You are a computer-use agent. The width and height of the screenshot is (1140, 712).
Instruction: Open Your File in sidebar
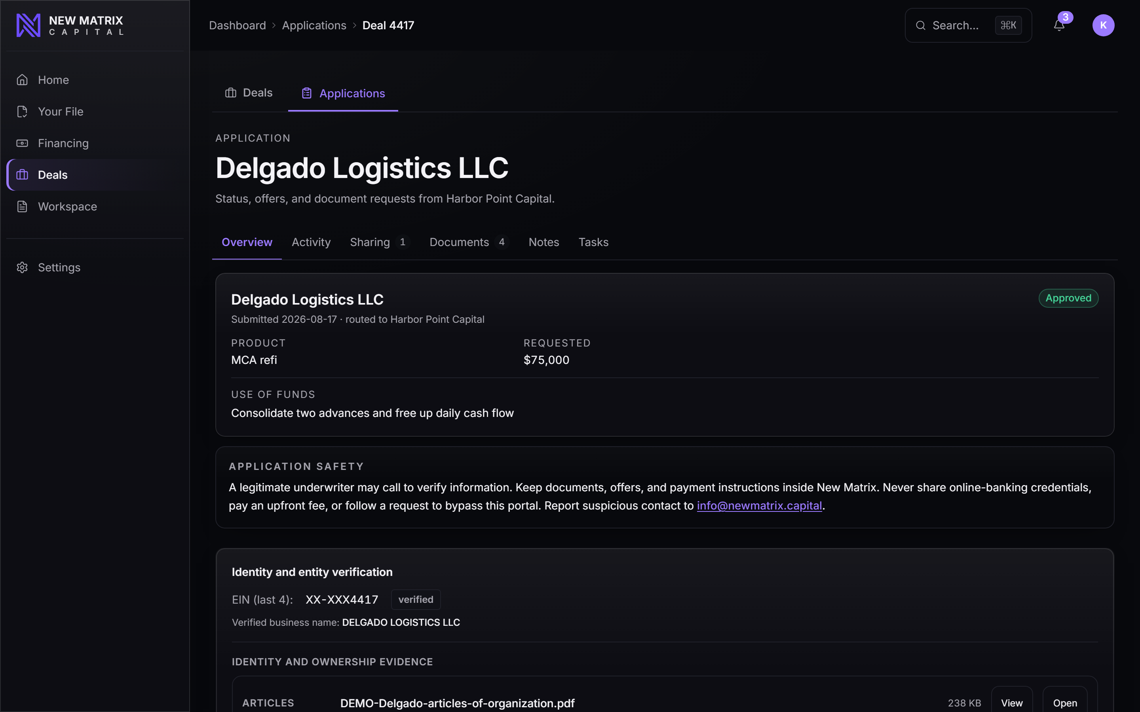point(95,112)
